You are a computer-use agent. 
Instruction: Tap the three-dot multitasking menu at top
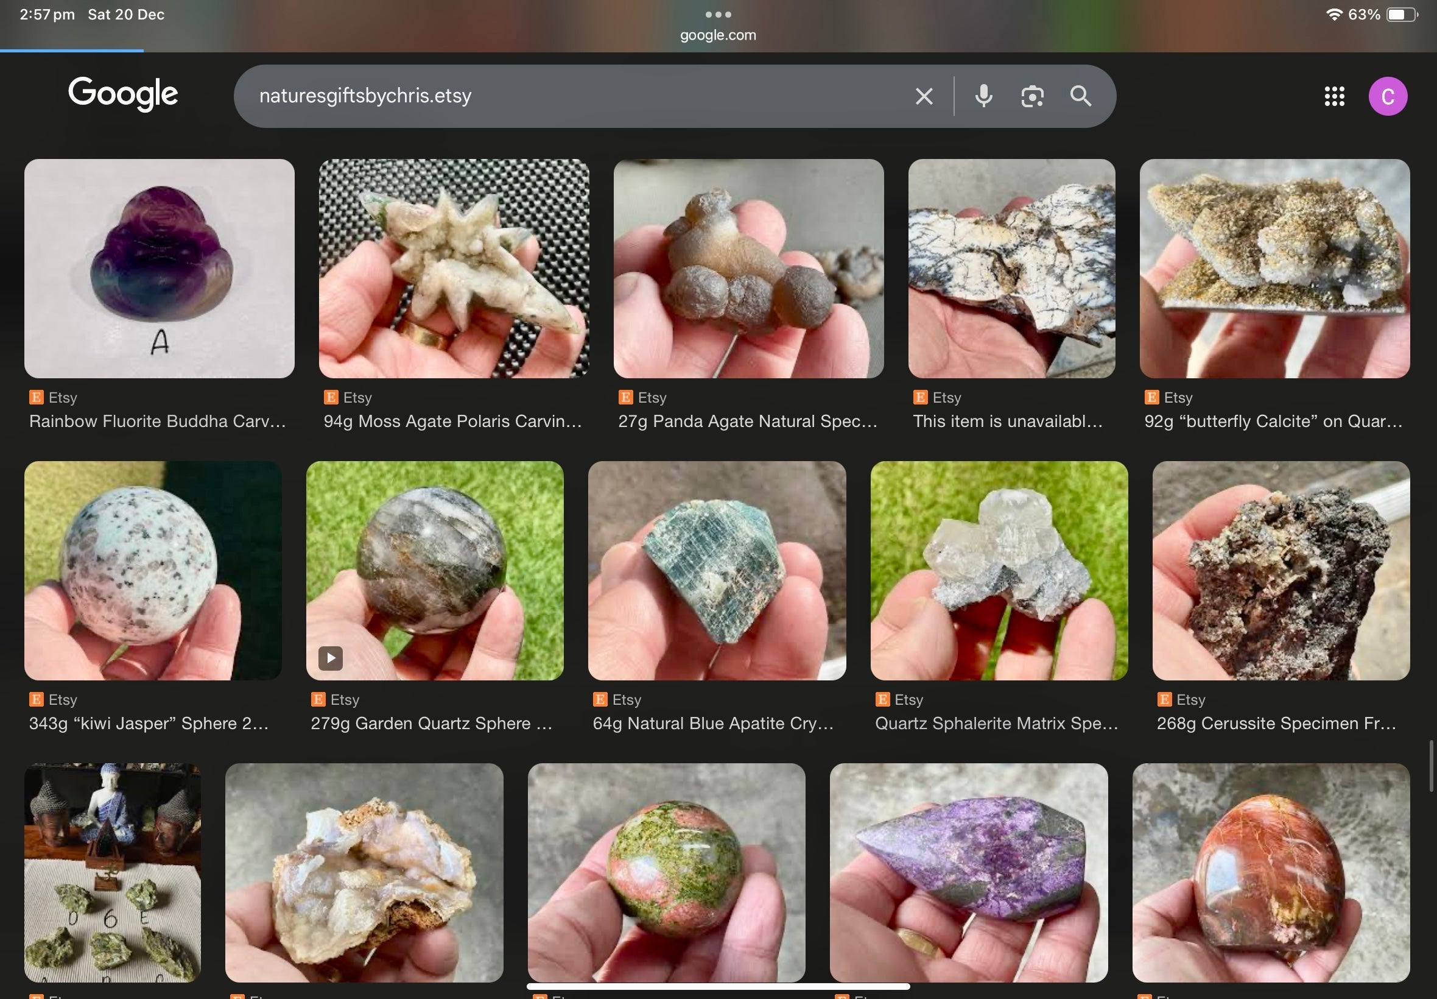click(x=718, y=15)
